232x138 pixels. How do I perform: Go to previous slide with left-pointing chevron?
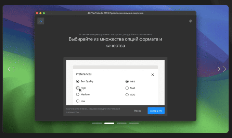[9, 69]
